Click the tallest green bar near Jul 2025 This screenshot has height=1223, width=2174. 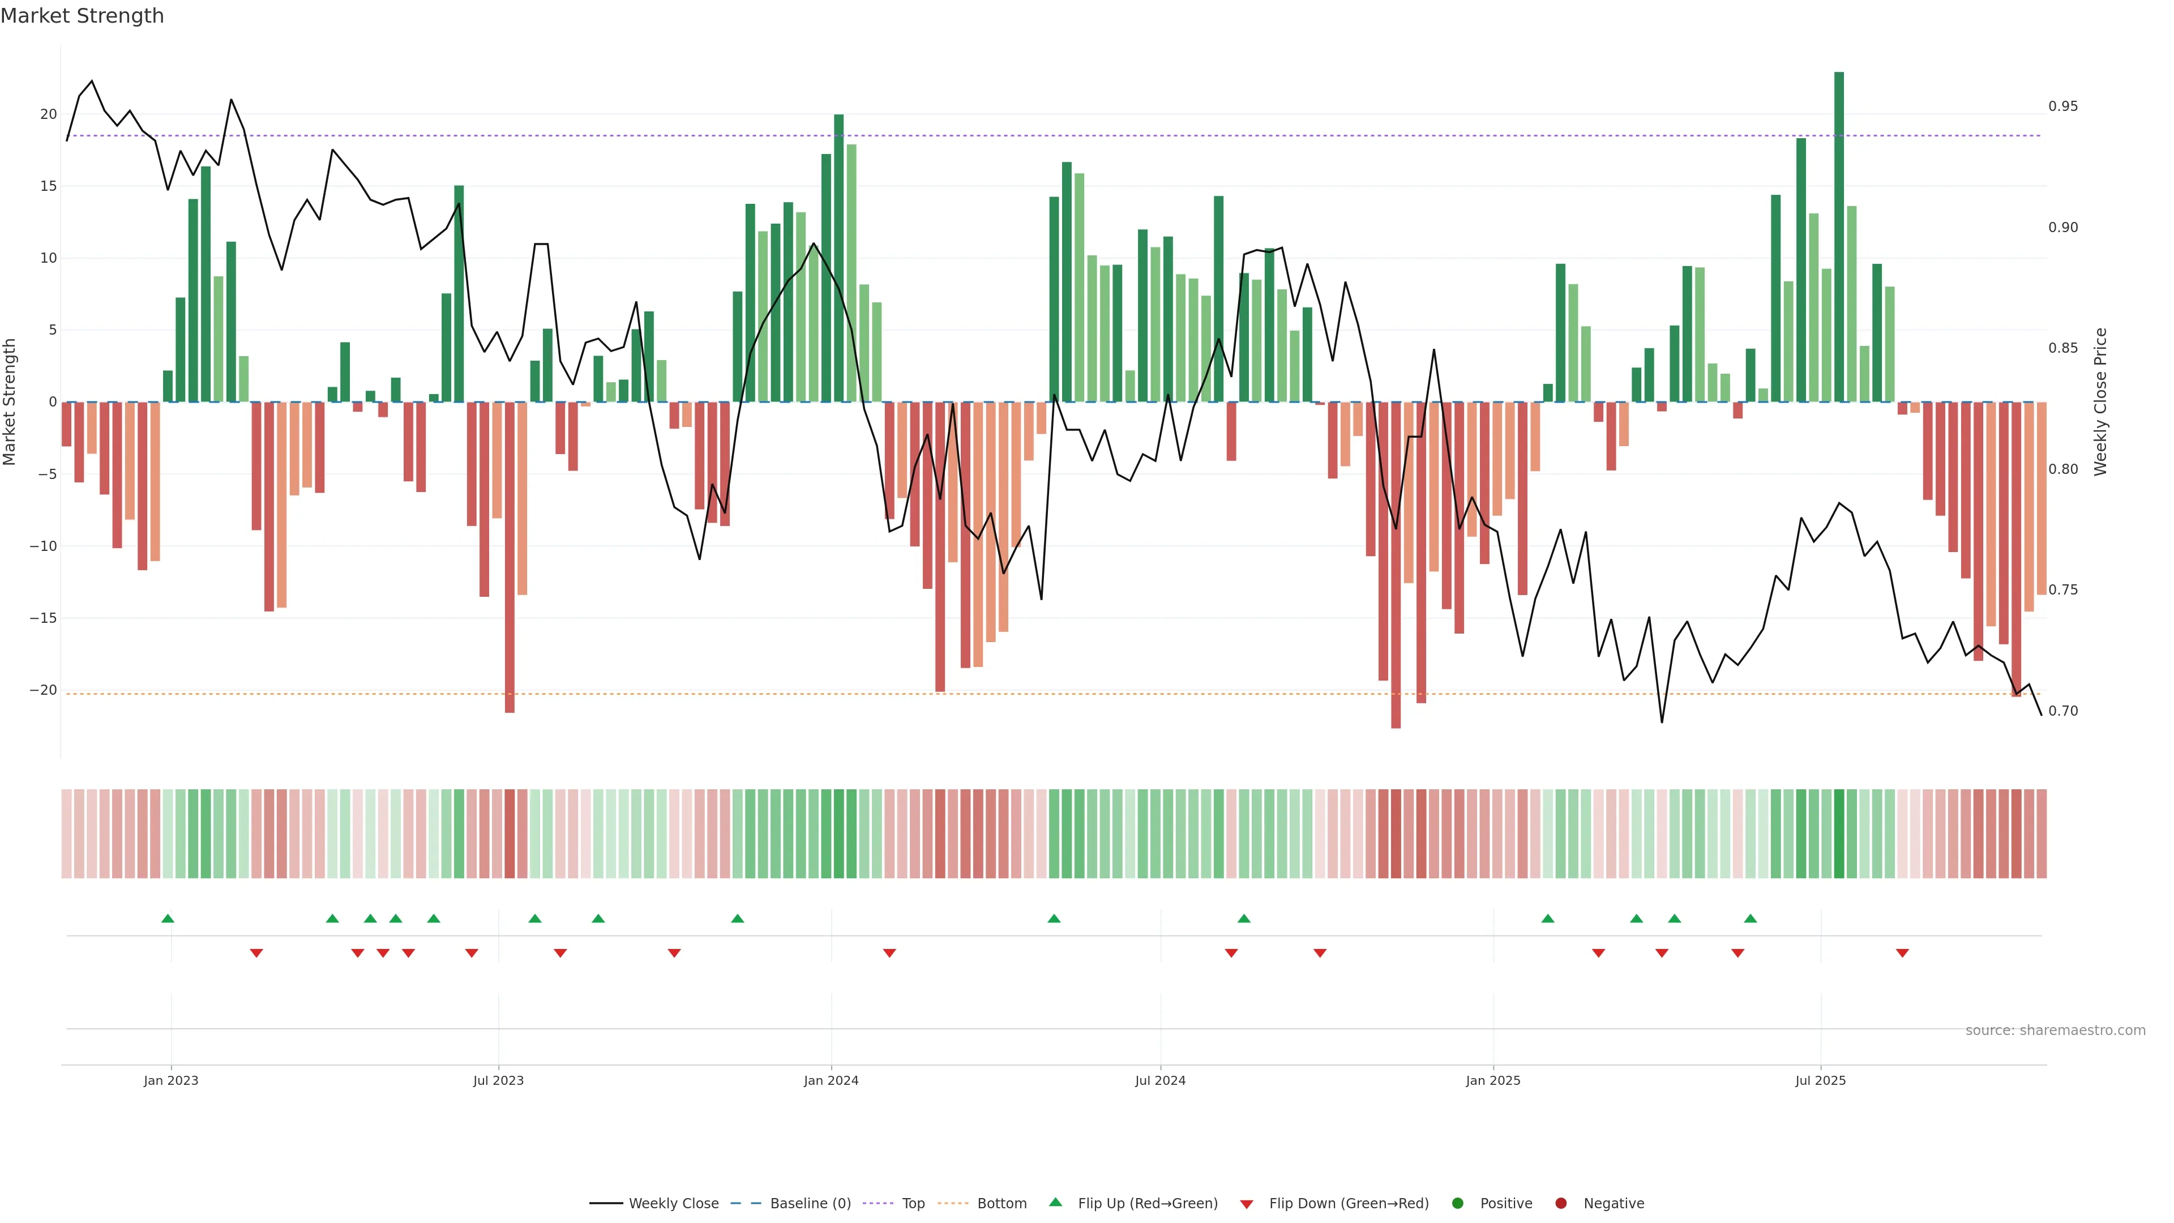[1839, 236]
